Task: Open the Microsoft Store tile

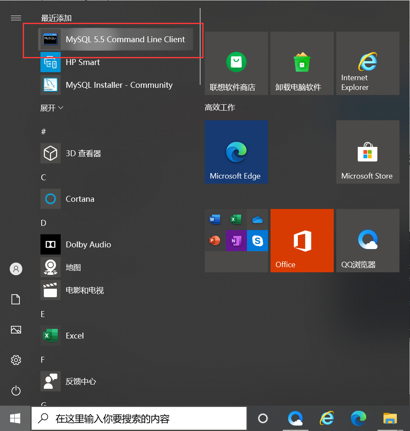Action: click(x=368, y=152)
